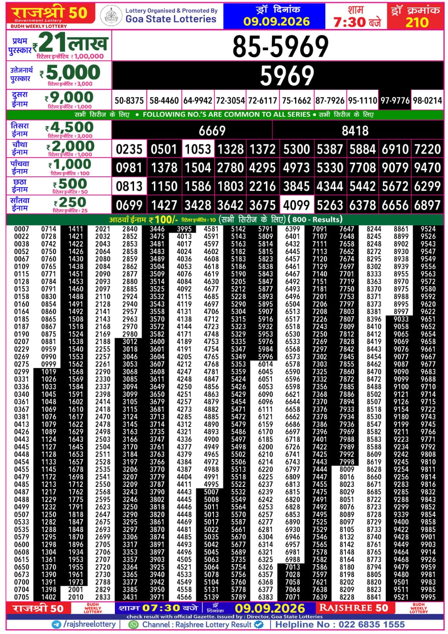
Task: Select second prize number 58-4460
Action: point(164,100)
